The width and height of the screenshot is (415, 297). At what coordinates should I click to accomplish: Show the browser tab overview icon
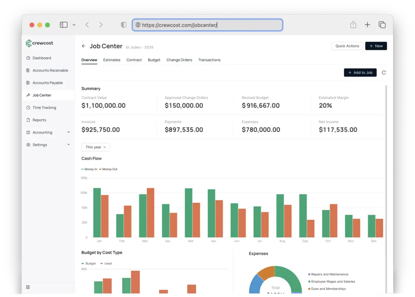click(x=382, y=25)
